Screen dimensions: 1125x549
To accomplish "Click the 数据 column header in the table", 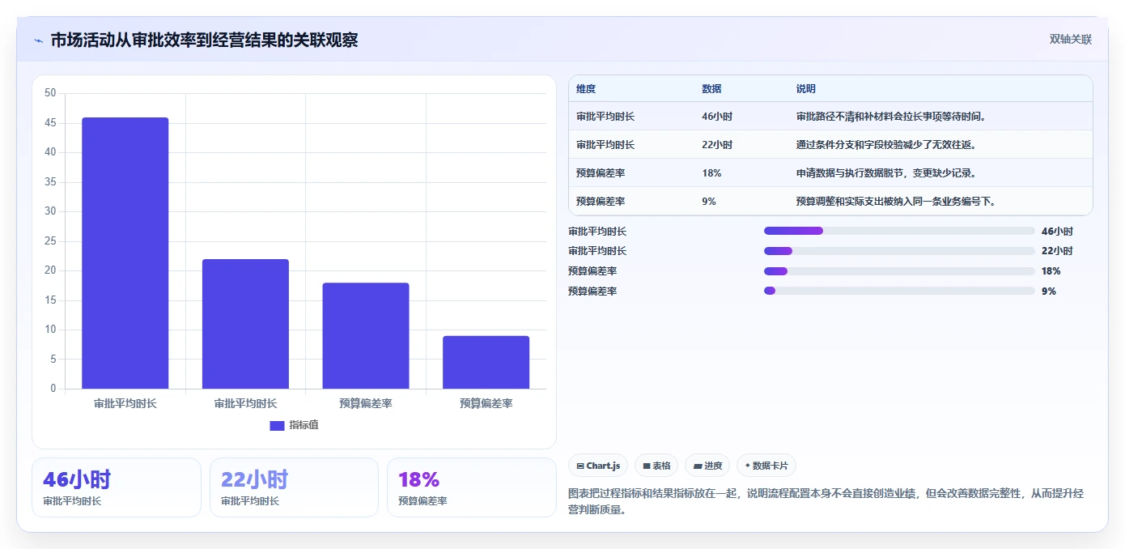I will click(711, 89).
